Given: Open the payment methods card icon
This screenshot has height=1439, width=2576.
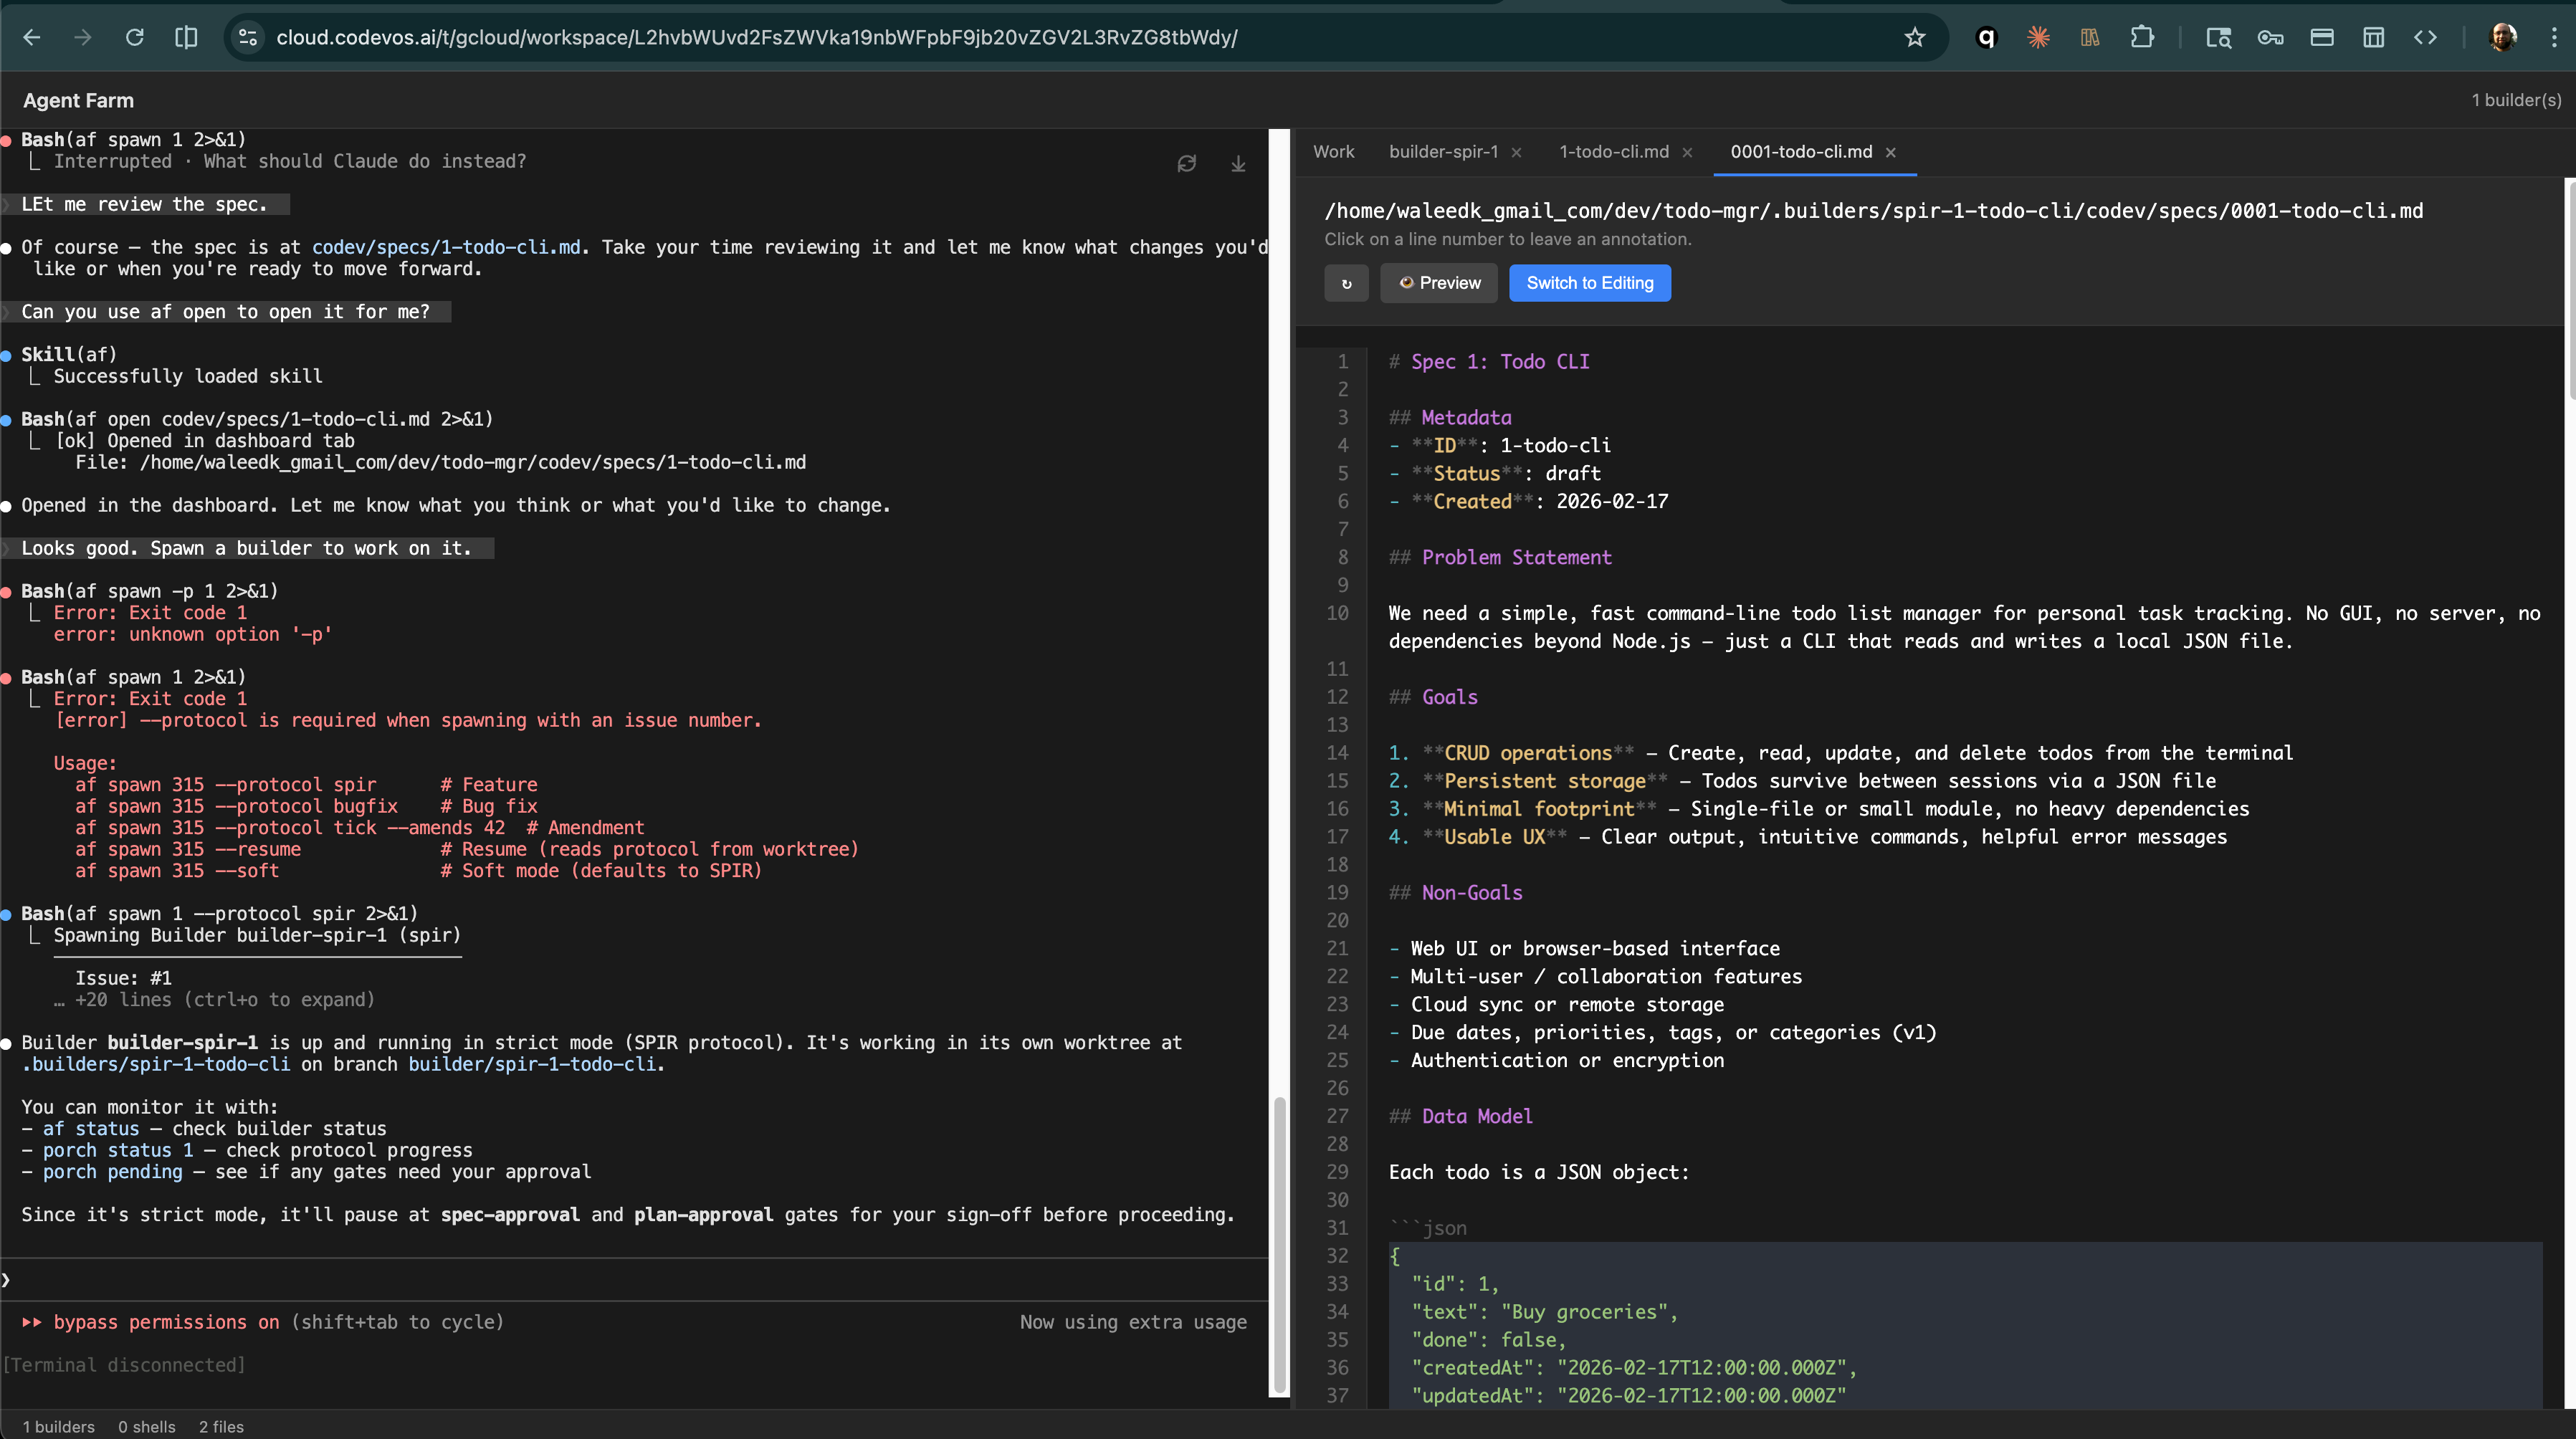Looking at the screenshot, I should 2322,37.
